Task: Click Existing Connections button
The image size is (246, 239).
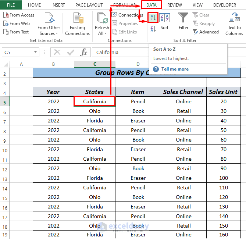Action: pyautogui.click(x=77, y=24)
